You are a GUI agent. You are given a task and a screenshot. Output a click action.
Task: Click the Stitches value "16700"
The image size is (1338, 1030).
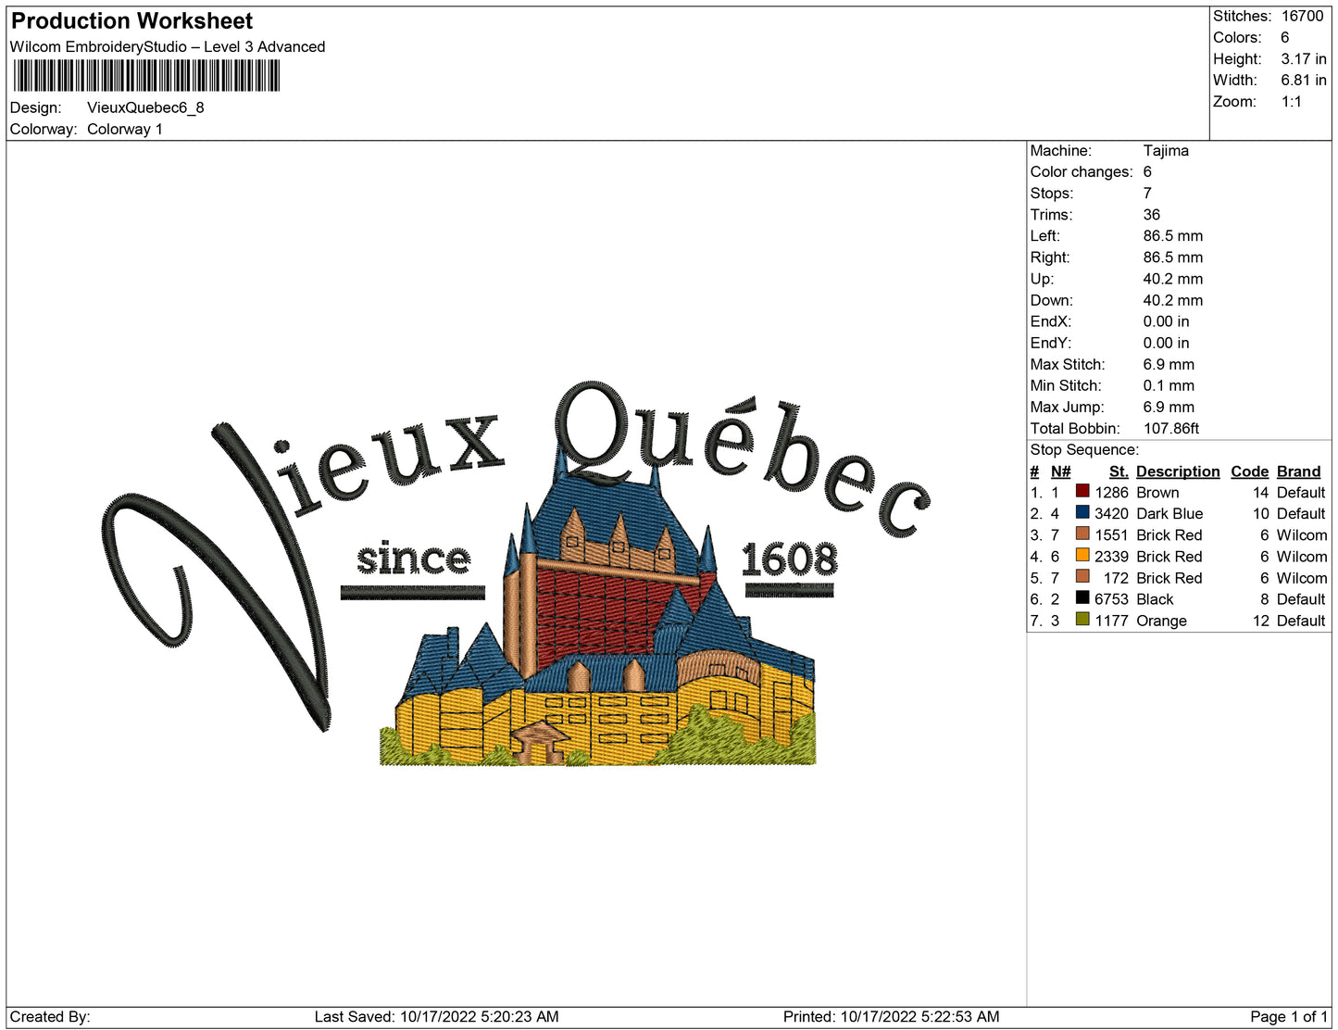tap(1303, 16)
